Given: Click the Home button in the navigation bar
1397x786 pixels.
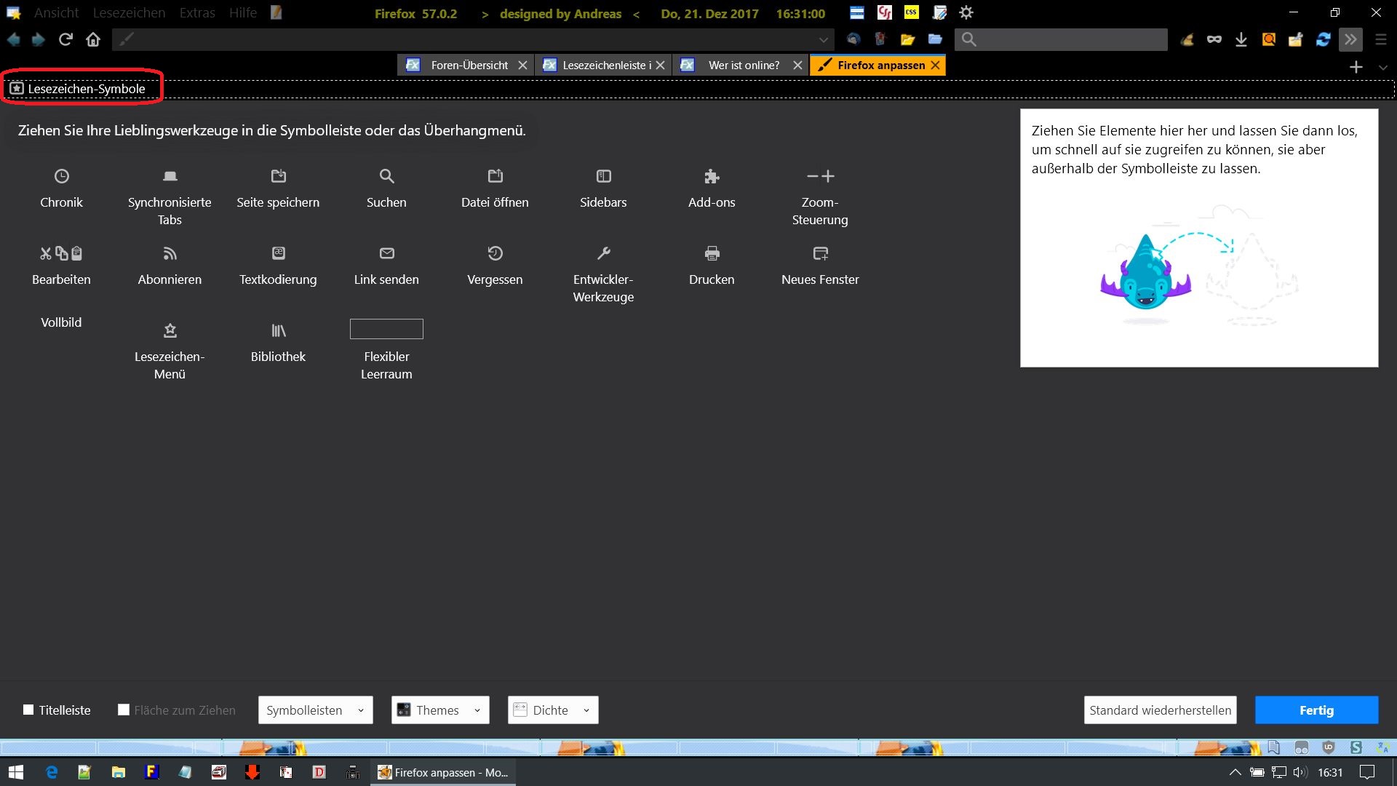Looking at the screenshot, I should click(93, 39).
